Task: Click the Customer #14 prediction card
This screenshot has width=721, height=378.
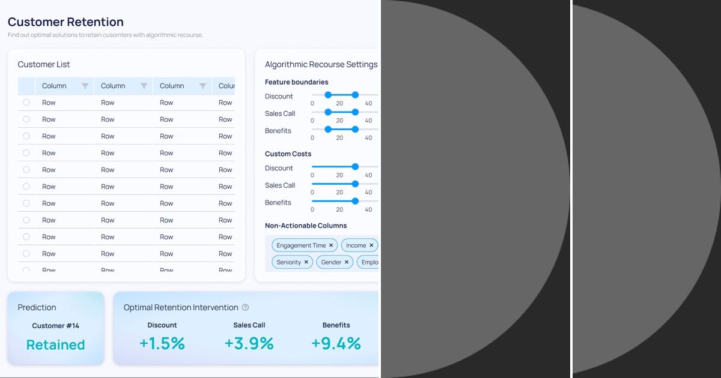Action: (x=55, y=325)
